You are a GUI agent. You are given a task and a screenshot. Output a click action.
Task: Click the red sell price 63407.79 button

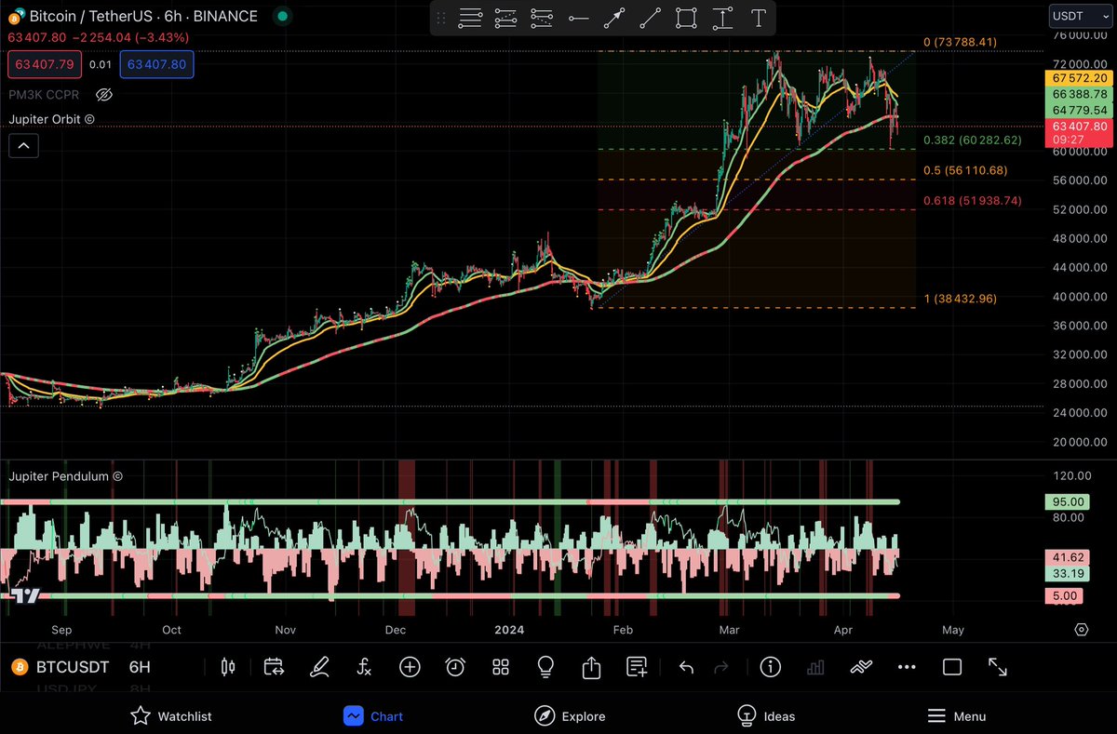coord(44,65)
